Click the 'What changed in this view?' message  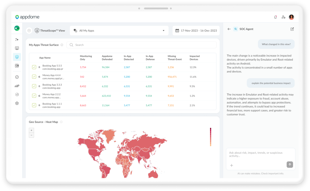click(x=276, y=44)
